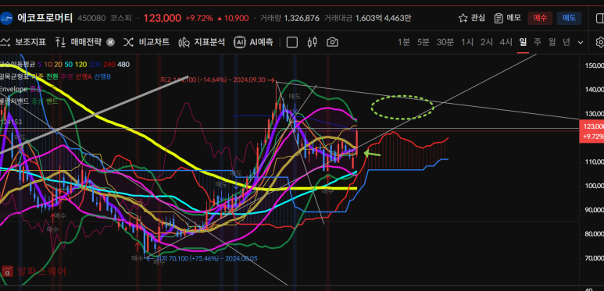Toggle the 120-day moving average label
The width and height of the screenshot is (604, 291).
pyautogui.click(x=81, y=65)
